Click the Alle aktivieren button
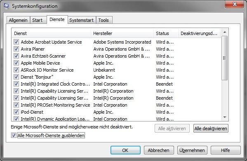 (172, 128)
